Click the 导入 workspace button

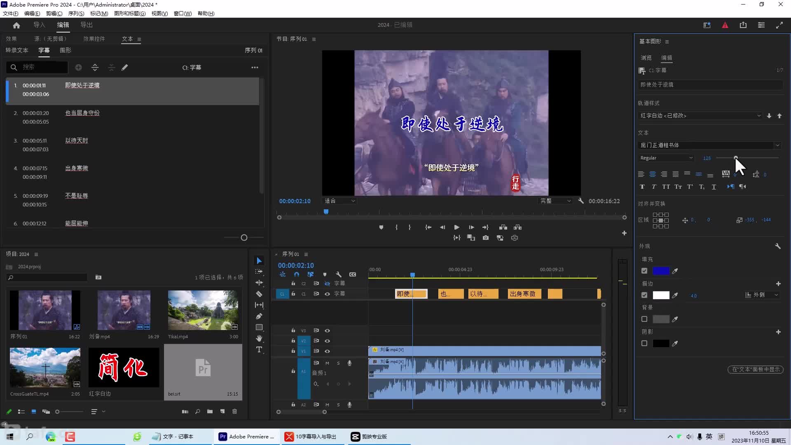pos(39,25)
